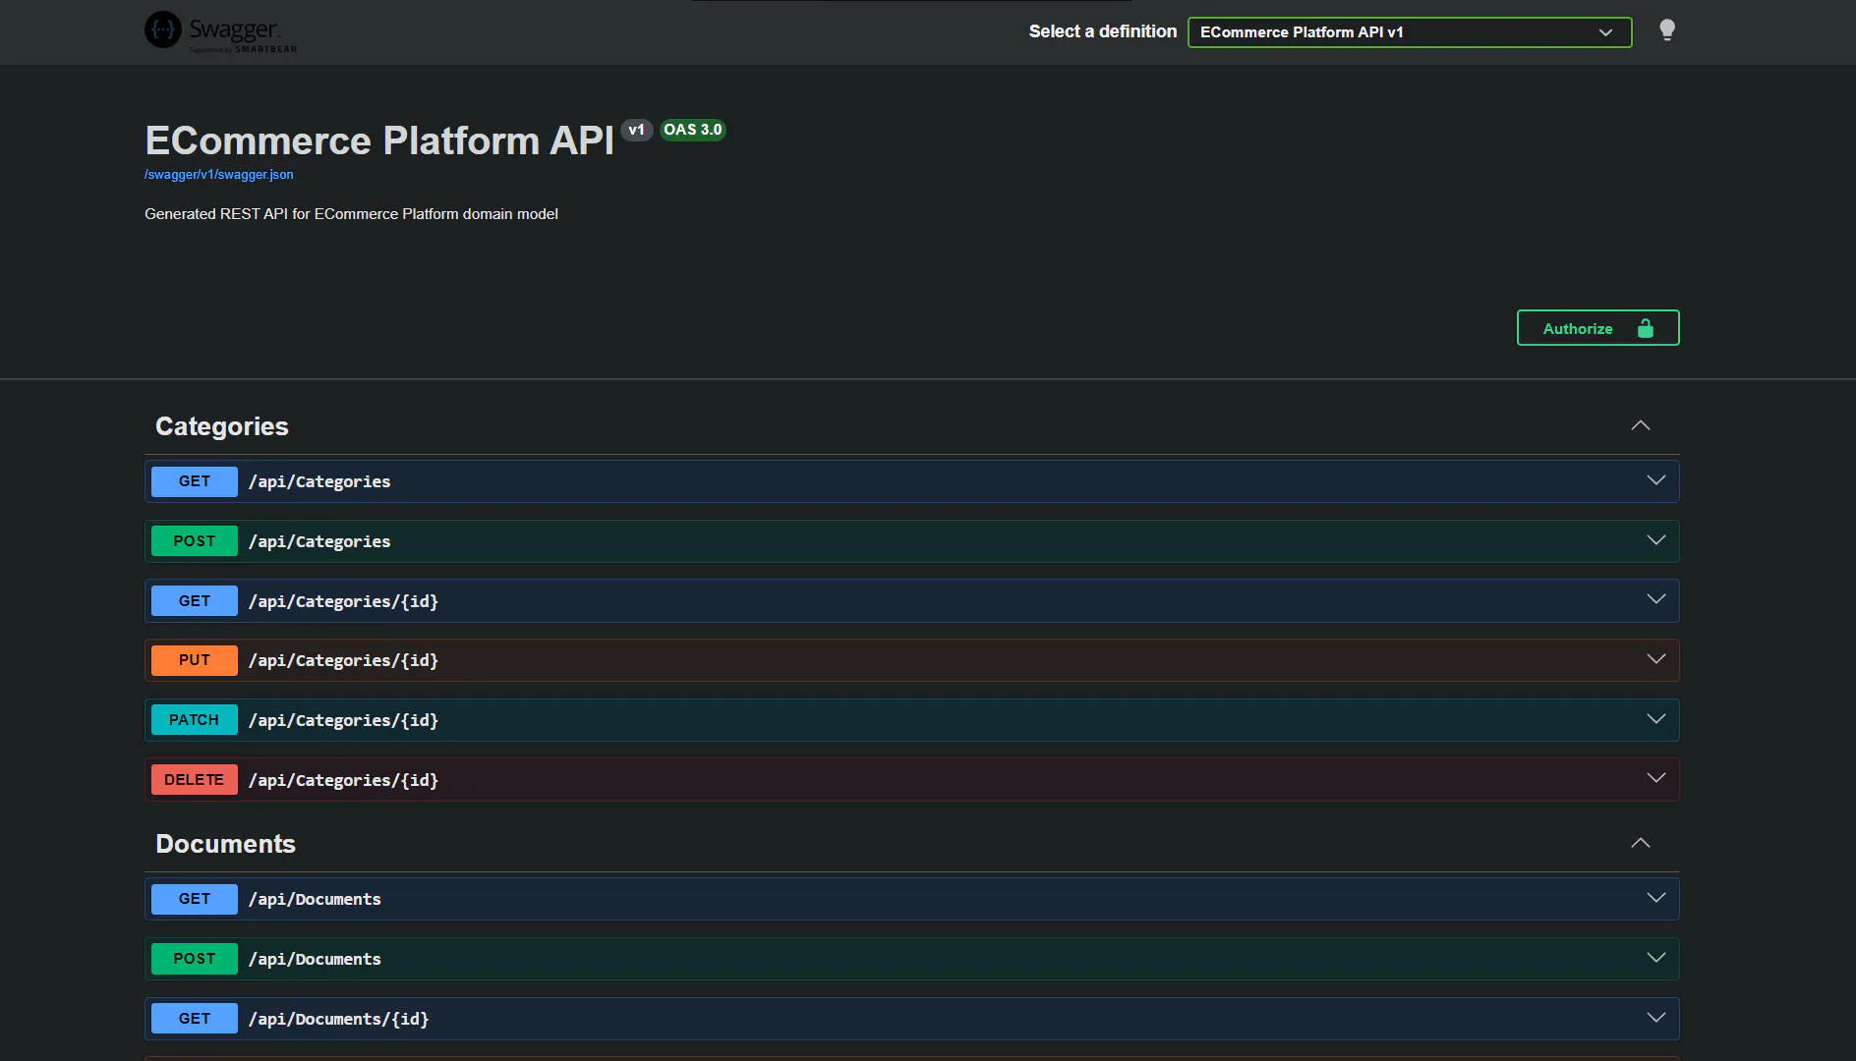
Task: Click the Generated REST API description text
Action: (351, 214)
